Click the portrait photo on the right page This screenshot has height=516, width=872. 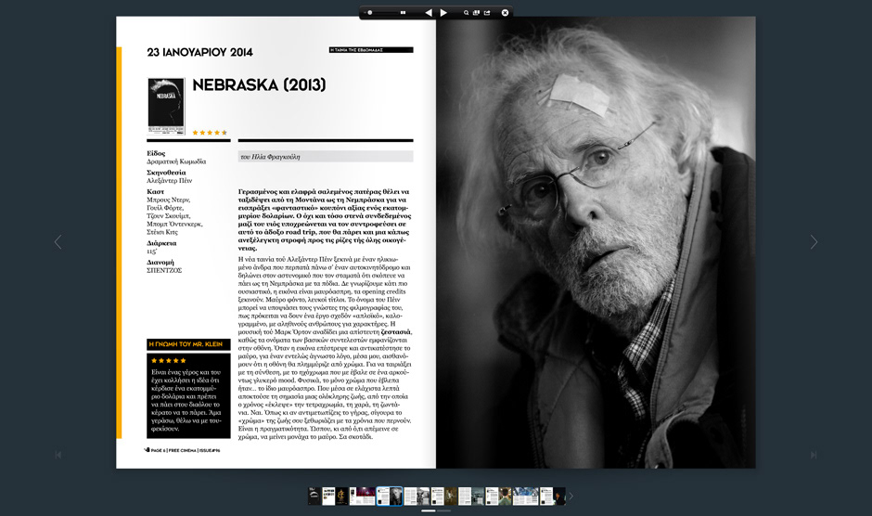point(596,242)
